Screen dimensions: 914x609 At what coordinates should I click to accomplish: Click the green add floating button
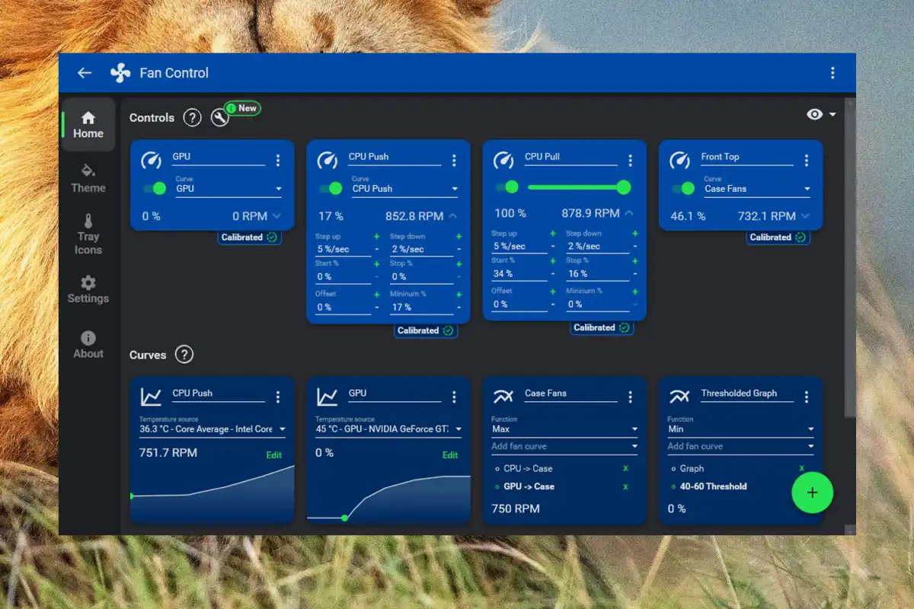[x=812, y=493]
